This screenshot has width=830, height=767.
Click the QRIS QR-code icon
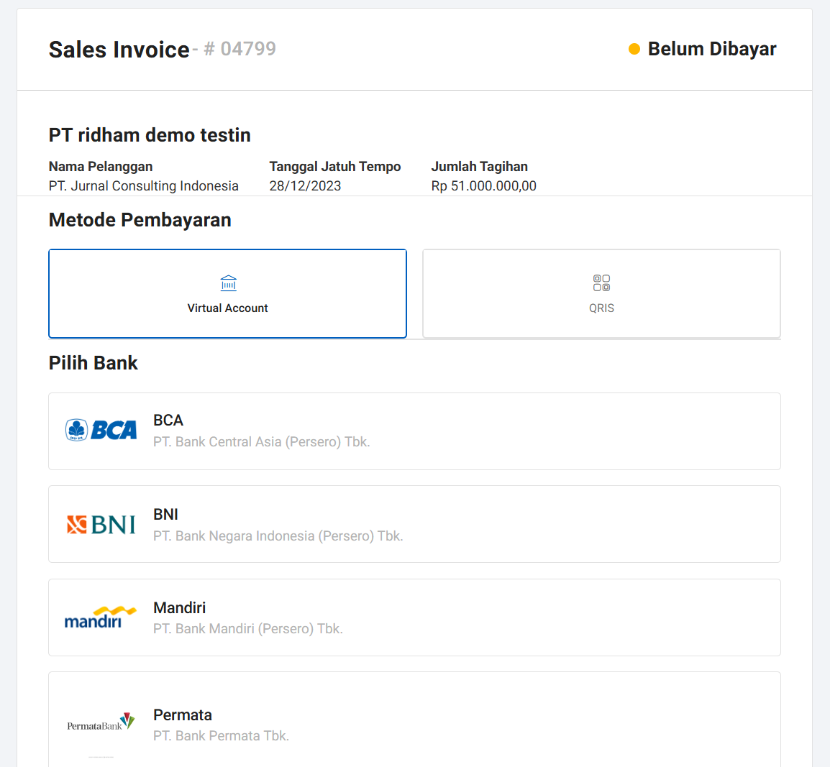pos(601,283)
